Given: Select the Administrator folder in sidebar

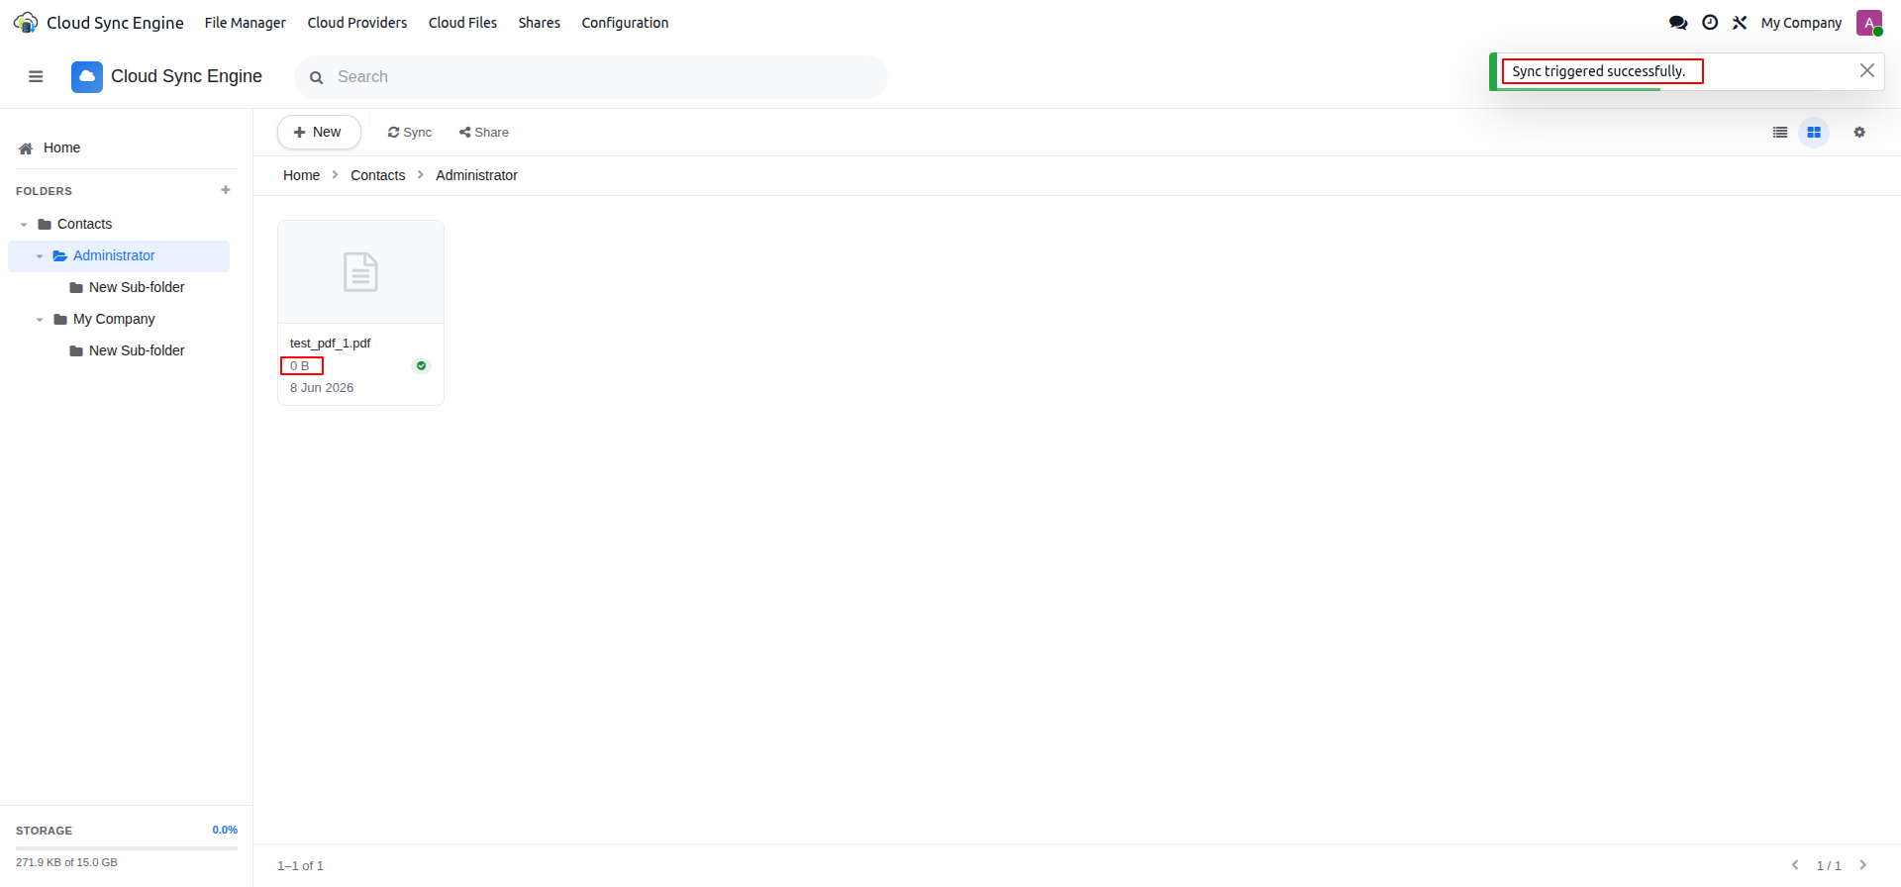Looking at the screenshot, I should coord(119,255).
